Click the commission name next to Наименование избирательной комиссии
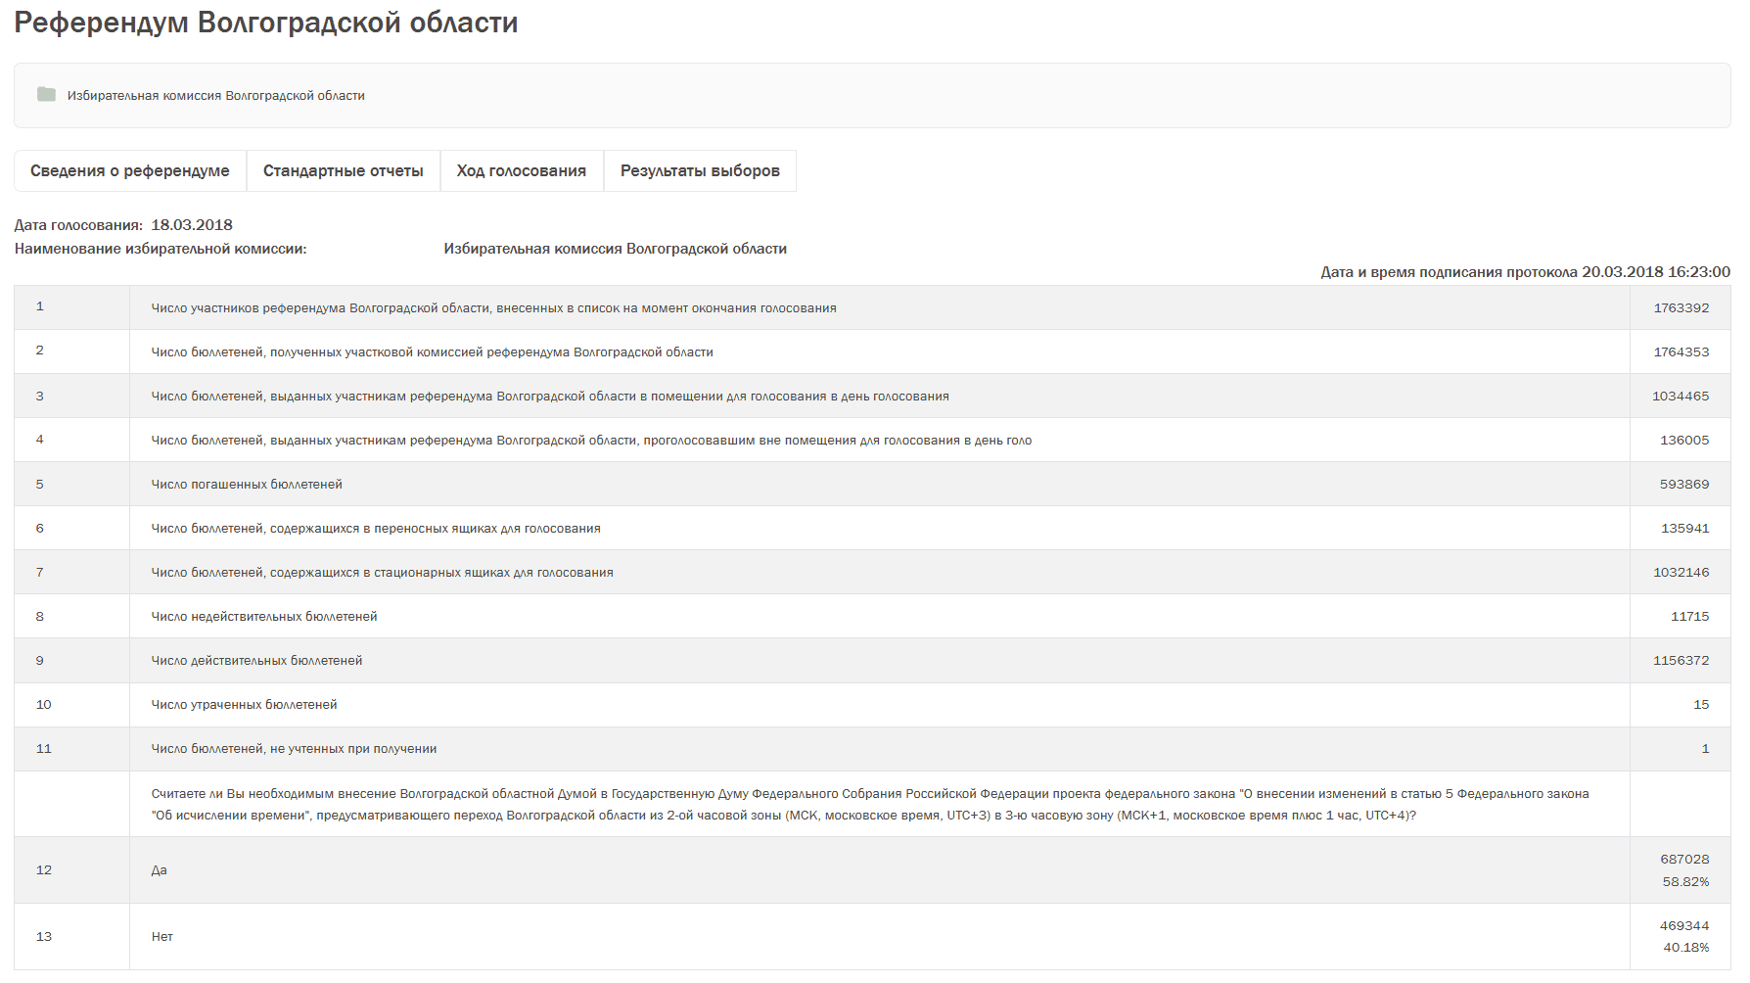Image resolution: width=1750 pixels, height=983 pixels. (615, 249)
